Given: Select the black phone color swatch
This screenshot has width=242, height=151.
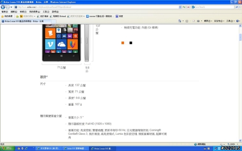Looking at the screenshot, I should (x=131, y=43).
